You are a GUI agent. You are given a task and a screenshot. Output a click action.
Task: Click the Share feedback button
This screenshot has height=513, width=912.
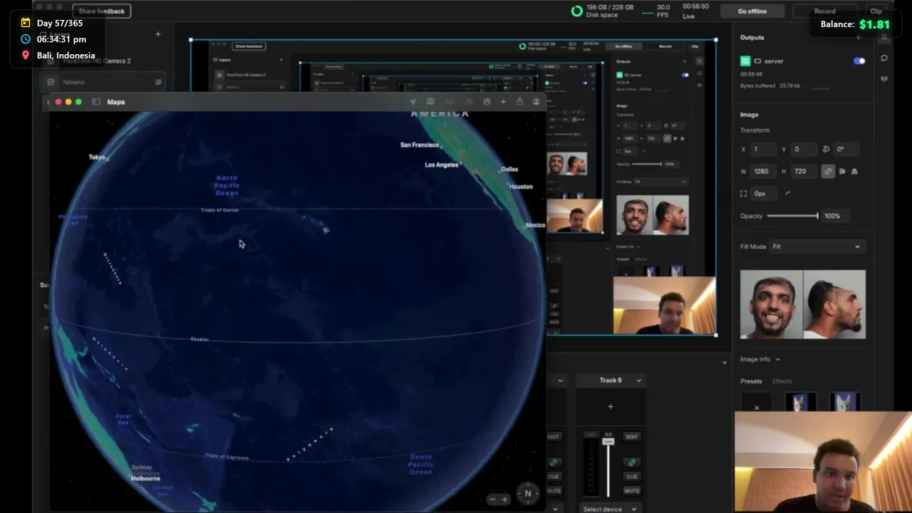click(x=101, y=11)
